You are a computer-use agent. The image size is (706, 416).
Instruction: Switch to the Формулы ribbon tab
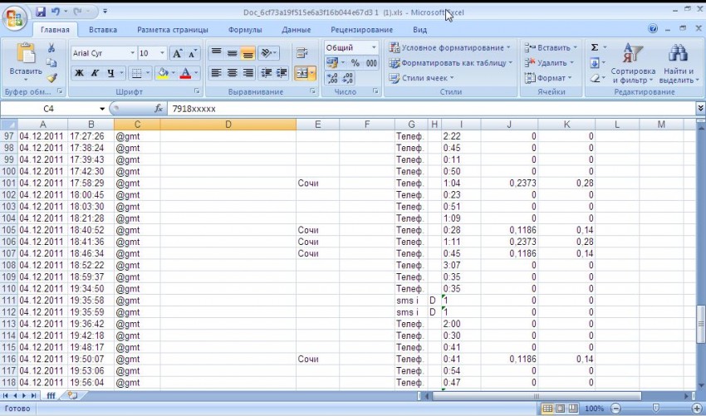coord(245,30)
